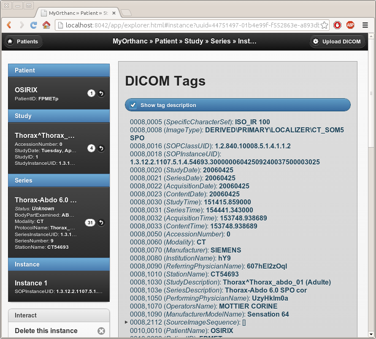Click the browser address bar
This screenshot has width=376, height=339.
pos(192,25)
